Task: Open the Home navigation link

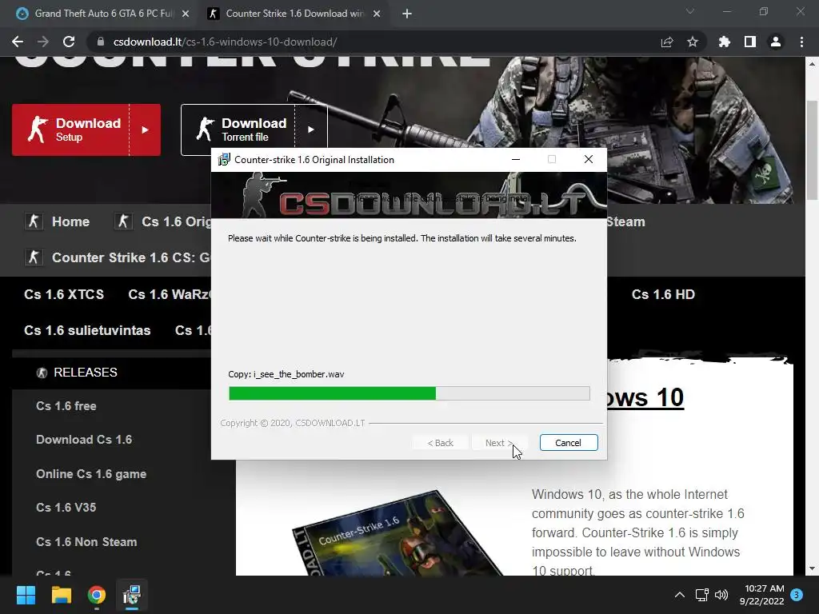Action: click(x=70, y=221)
